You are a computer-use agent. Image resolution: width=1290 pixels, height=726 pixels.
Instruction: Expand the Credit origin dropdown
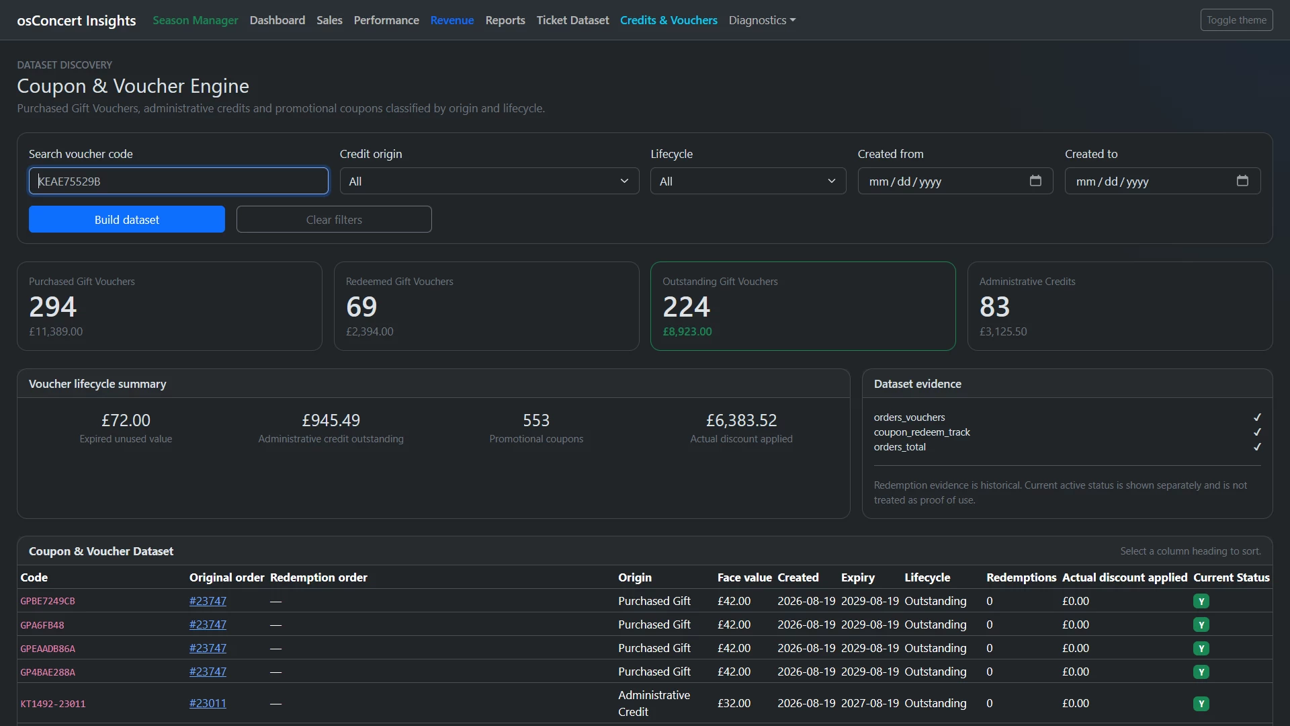[489, 181]
